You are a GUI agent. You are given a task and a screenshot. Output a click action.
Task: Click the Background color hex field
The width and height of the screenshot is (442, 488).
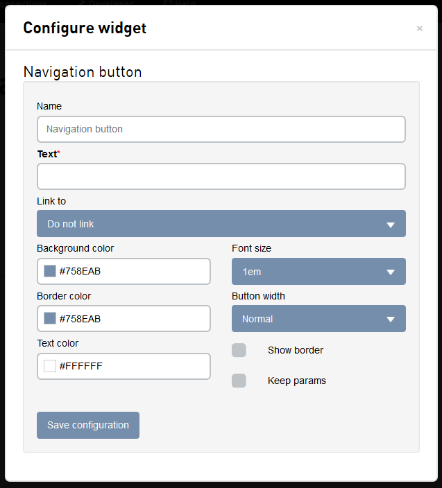tap(132, 271)
